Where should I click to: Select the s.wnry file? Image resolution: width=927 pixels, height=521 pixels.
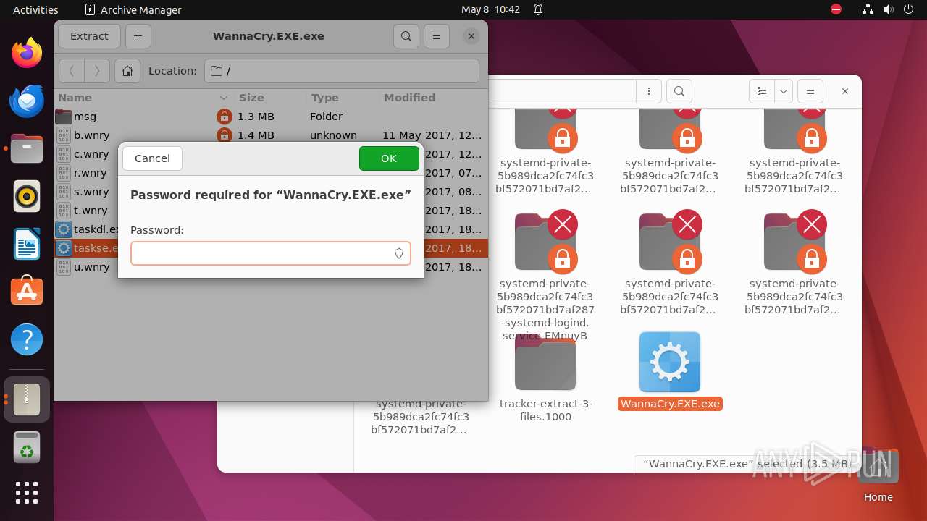pos(90,192)
